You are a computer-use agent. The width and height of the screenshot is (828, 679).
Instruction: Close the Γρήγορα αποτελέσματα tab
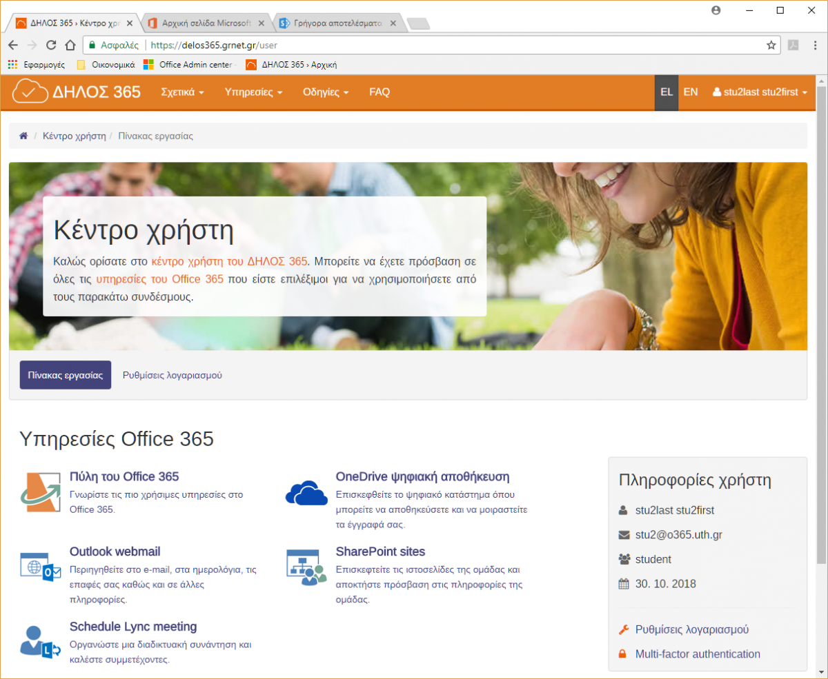pyautogui.click(x=393, y=23)
